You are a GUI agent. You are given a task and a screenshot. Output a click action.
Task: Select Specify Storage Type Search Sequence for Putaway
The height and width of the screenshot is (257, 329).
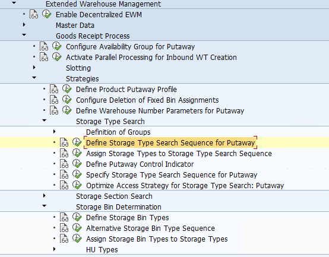coord(172,175)
